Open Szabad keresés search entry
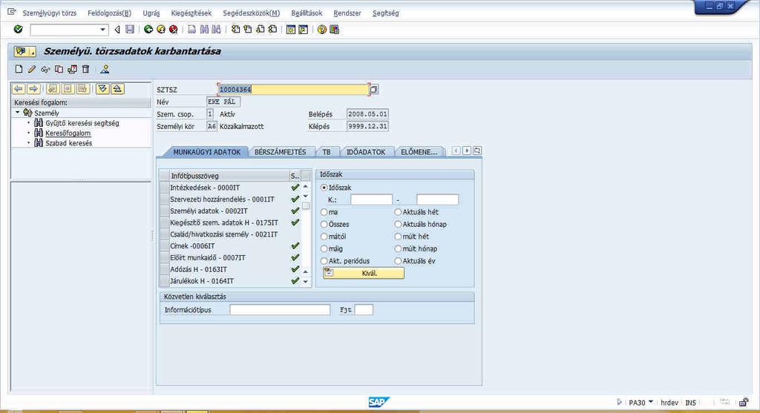The height and width of the screenshot is (413, 760). [68, 143]
